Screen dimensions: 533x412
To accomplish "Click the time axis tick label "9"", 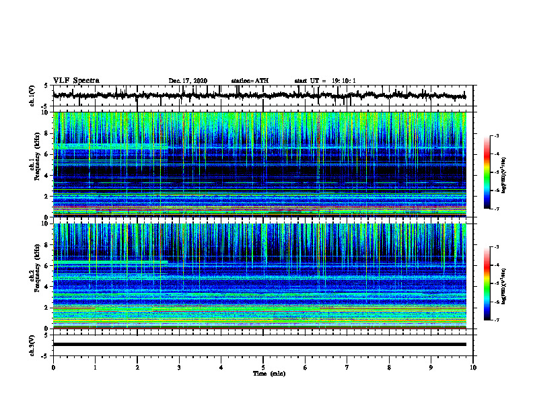I will pyautogui.click(x=431, y=368).
